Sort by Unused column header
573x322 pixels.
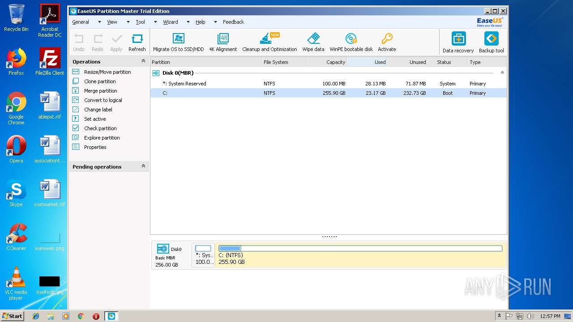click(x=407, y=62)
